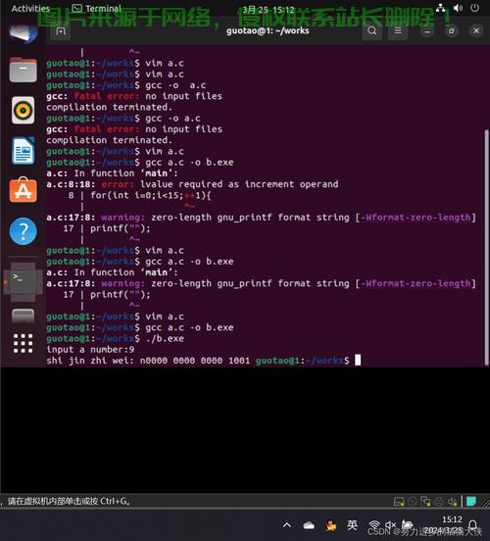490x541 pixels.
Task: Close the guotao@1 terminal window
Action: click(x=476, y=31)
